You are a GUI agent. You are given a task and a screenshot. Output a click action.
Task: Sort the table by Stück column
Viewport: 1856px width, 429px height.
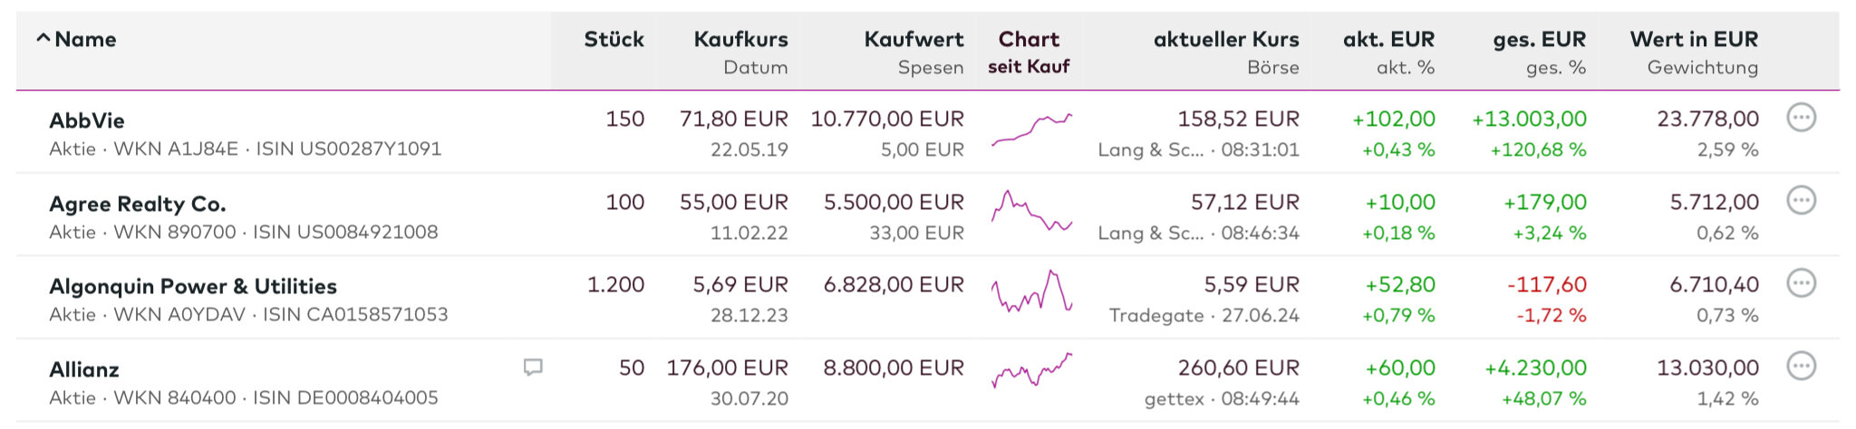pyautogui.click(x=614, y=39)
